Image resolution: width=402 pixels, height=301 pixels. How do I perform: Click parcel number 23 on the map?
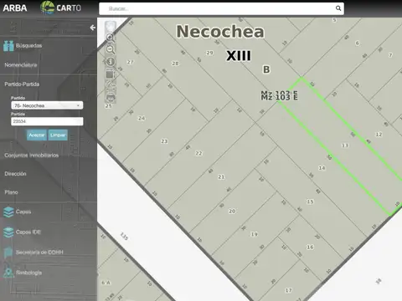(x=164, y=141)
